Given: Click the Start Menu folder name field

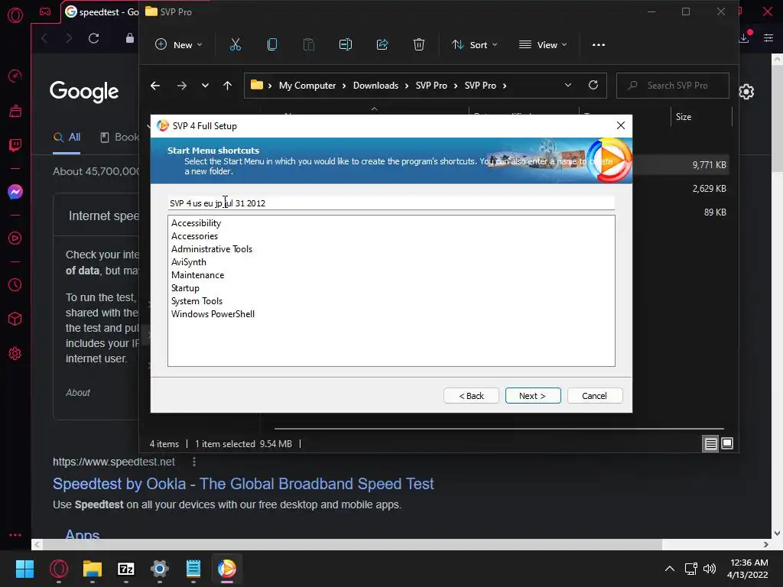Looking at the screenshot, I should [x=391, y=203].
